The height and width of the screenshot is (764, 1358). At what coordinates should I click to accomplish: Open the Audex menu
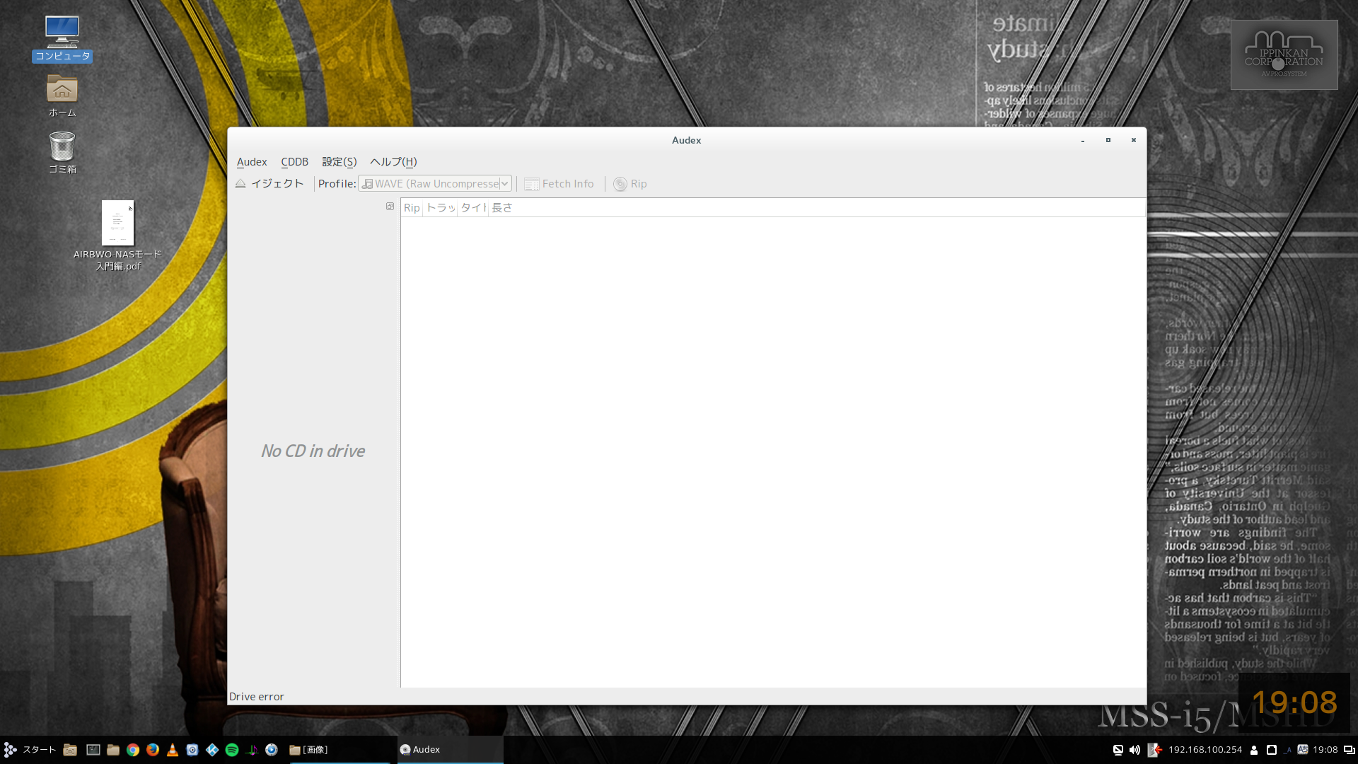(x=252, y=162)
